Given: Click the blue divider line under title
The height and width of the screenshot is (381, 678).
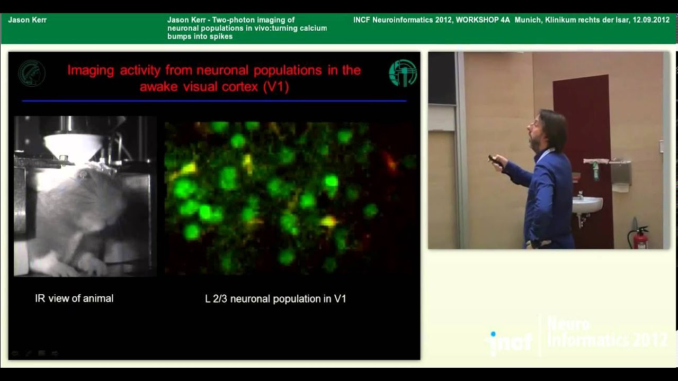Looking at the screenshot, I should coord(214,101).
